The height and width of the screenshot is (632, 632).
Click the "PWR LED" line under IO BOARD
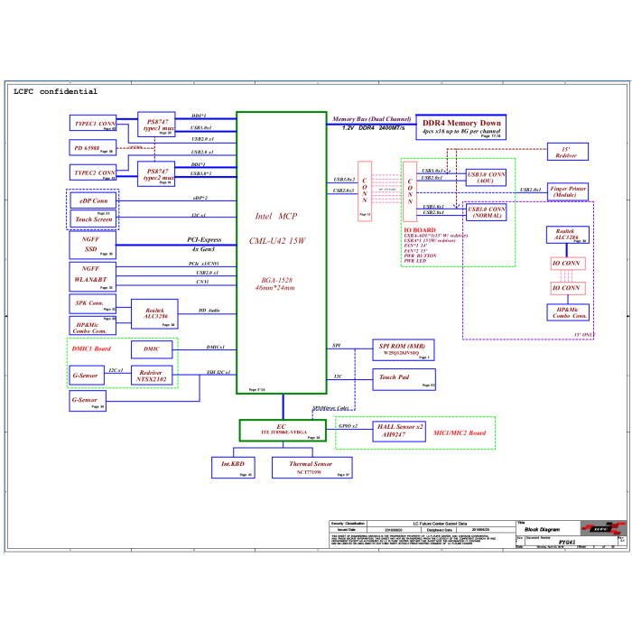[x=414, y=261]
